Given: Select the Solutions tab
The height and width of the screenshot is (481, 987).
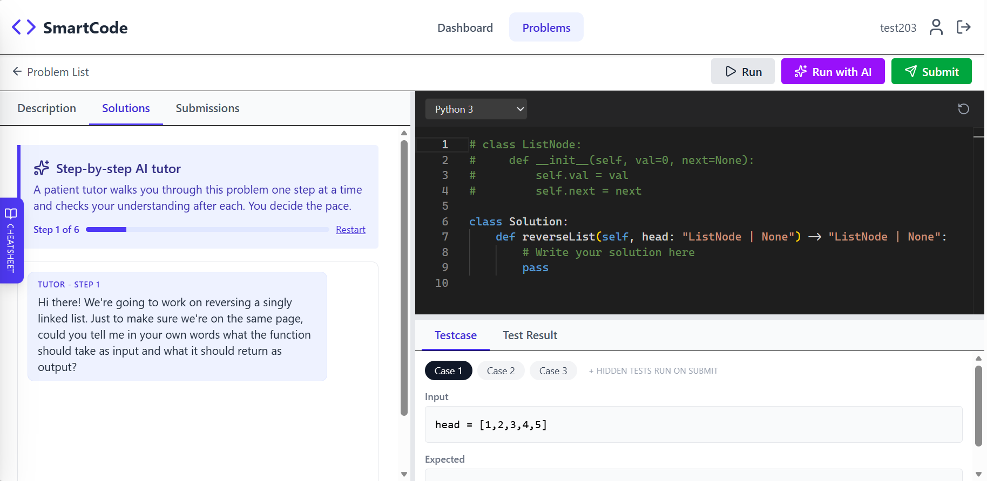Looking at the screenshot, I should [126, 108].
